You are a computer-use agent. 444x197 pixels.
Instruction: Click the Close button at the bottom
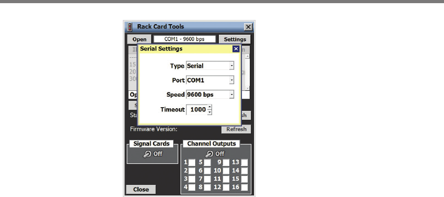[141, 189]
